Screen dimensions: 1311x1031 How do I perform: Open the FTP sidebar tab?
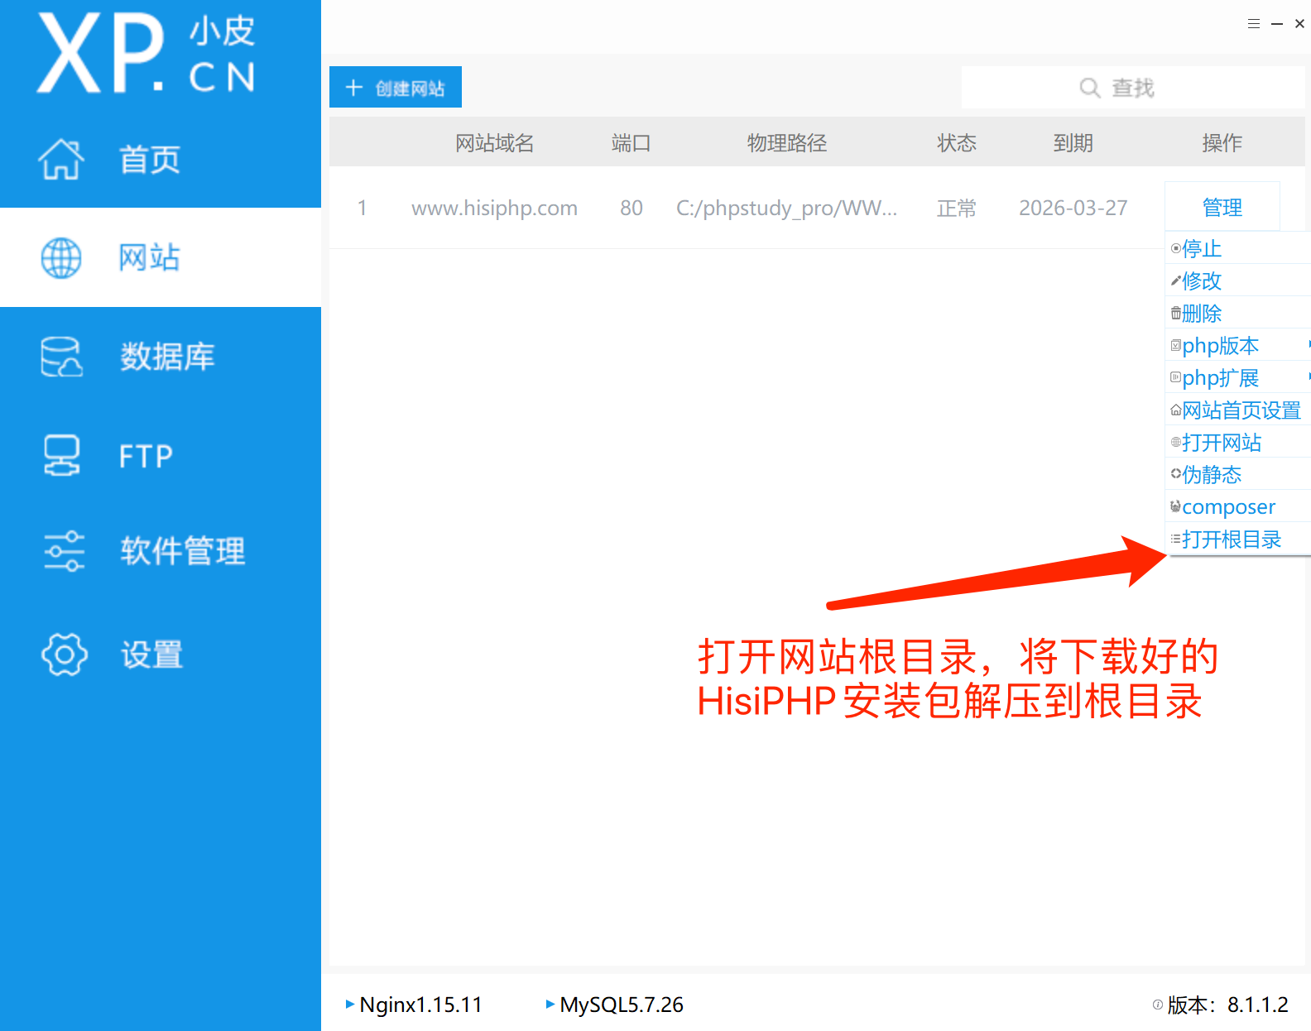(161, 456)
